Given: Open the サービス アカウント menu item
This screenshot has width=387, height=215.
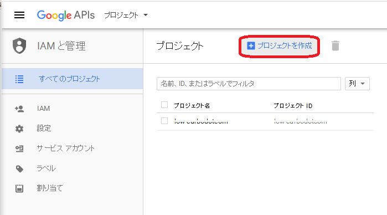Looking at the screenshot, I should tap(73, 149).
